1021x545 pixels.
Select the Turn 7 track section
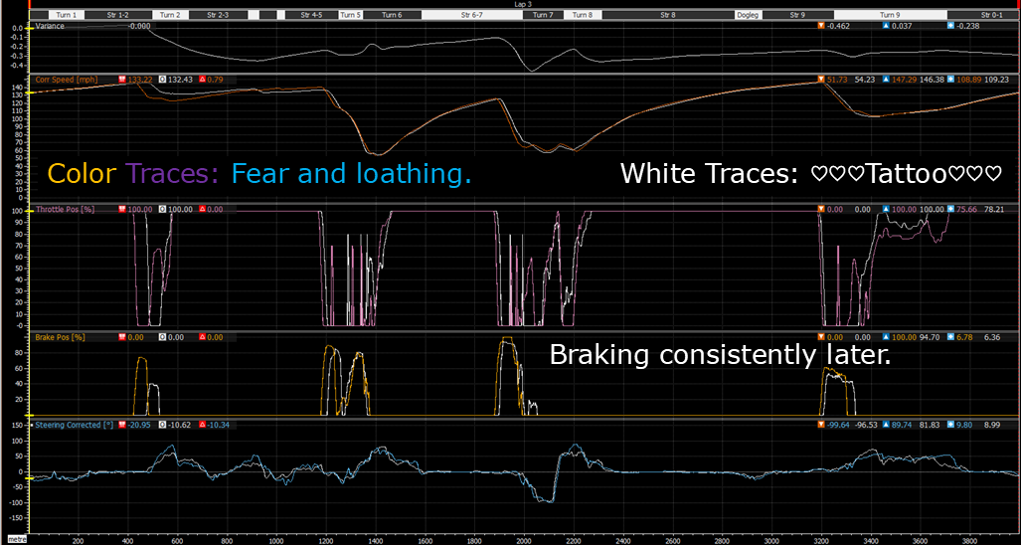[x=543, y=14]
